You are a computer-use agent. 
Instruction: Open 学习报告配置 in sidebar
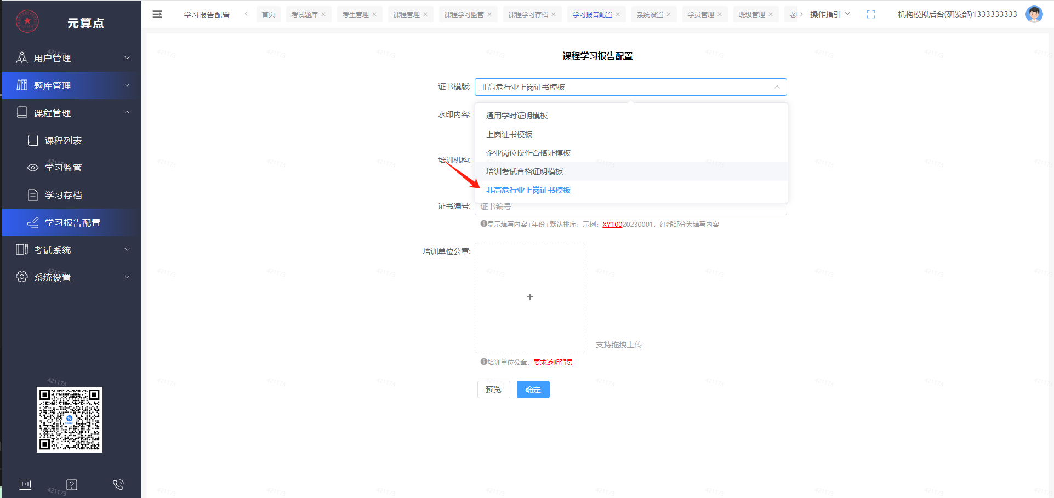(x=71, y=222)
